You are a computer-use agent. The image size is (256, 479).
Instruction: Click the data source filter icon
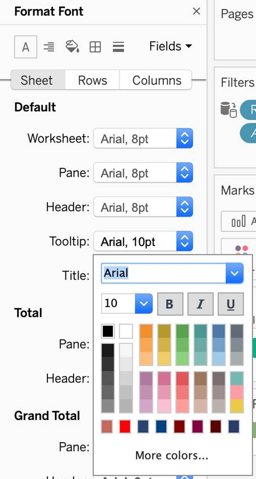coord(229,110)
